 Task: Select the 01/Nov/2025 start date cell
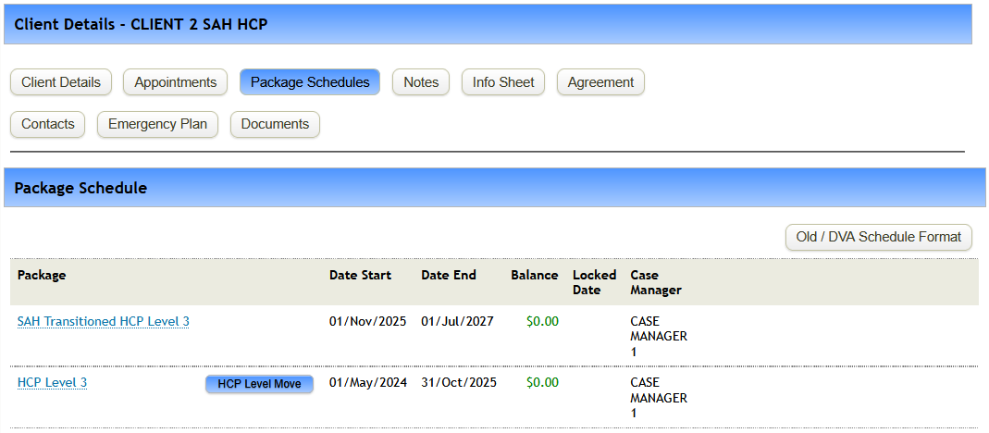coord(367,321)
